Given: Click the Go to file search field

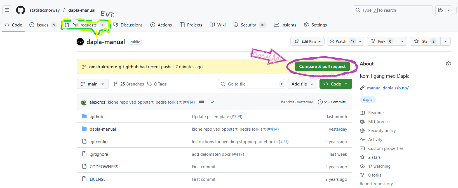Looking at the screenshot, I should (x=249, y=84).
